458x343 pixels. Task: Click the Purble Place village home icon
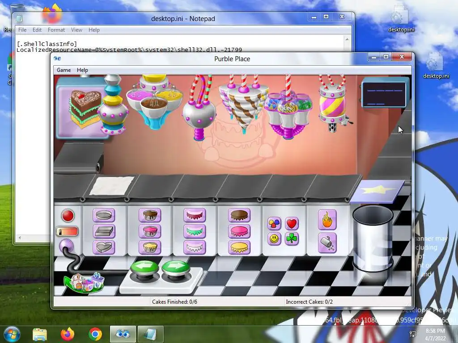tap(84, 282)
